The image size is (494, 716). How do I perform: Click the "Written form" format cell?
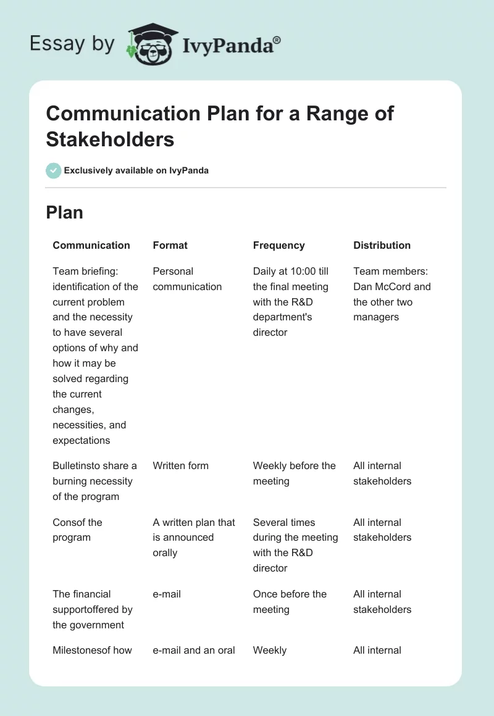tap(180, 466)
